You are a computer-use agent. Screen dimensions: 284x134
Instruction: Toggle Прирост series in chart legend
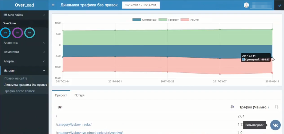pyautogui.click(x=169, y=20)
